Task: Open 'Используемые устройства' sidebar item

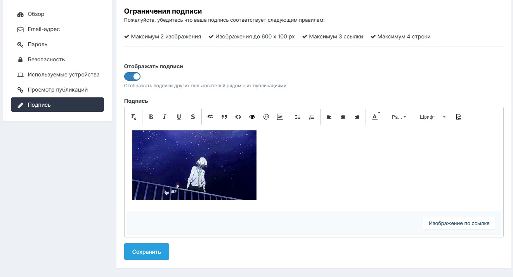Action: tap(63, 74)
